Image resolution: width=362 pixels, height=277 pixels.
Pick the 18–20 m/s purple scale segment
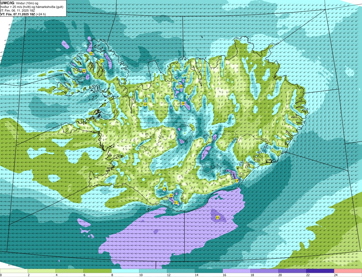click(x=265, y=271)
